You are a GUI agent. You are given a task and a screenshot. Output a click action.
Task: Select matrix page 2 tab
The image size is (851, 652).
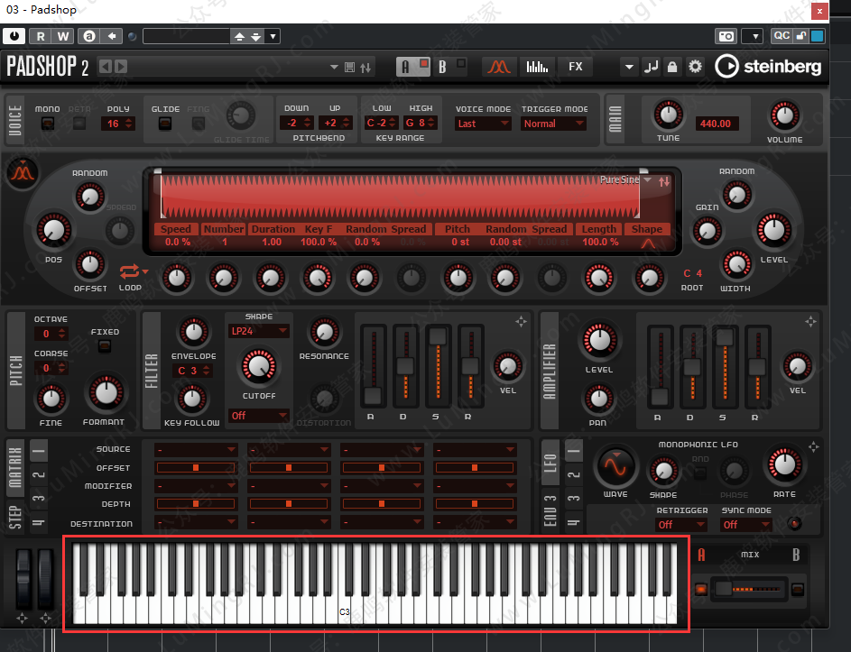[39, 474]
